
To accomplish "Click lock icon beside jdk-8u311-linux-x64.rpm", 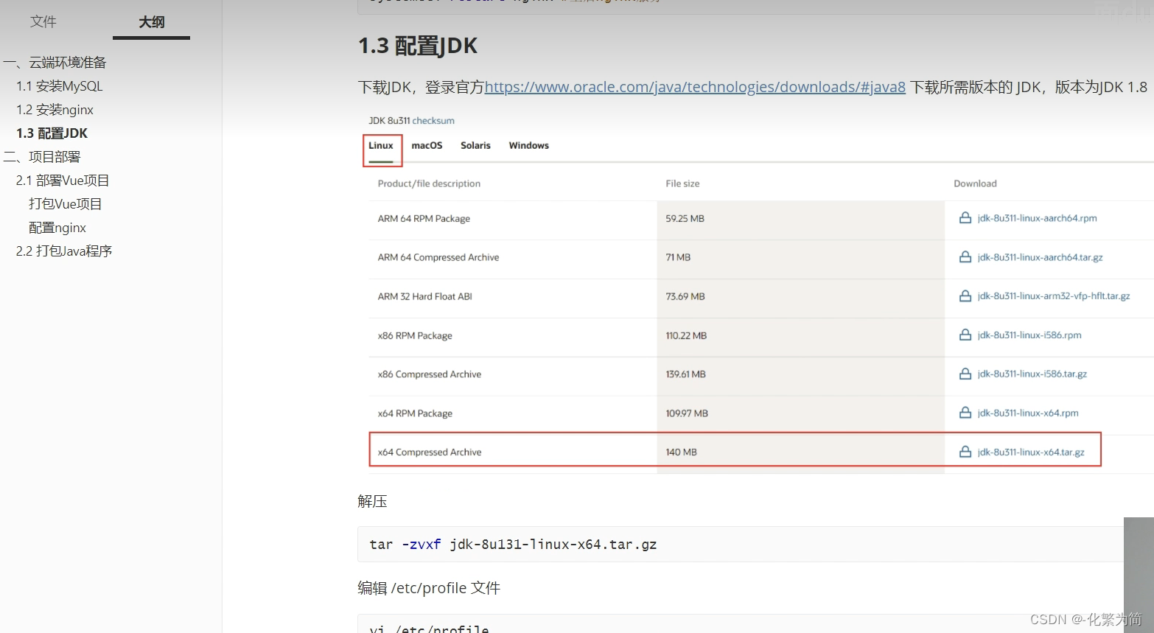I will point(965,413).
